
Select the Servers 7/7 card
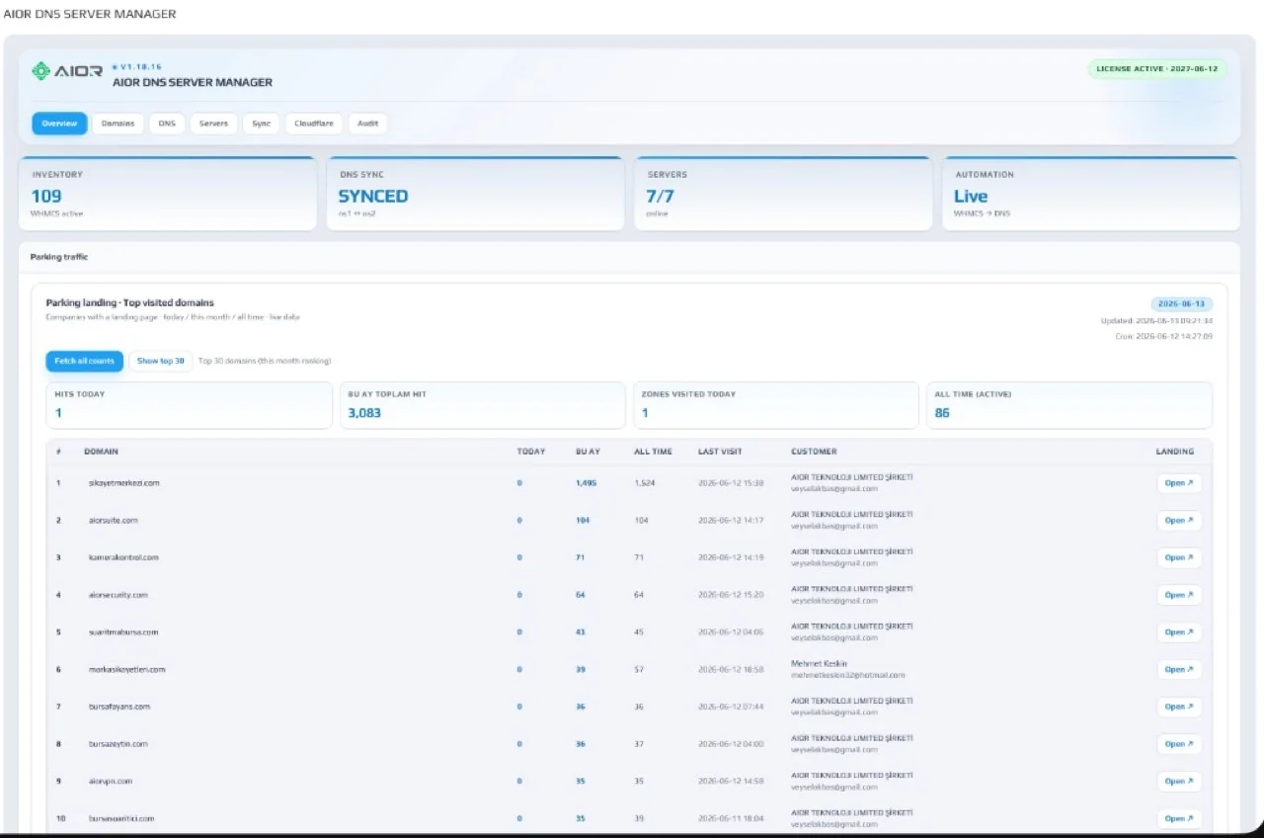pos(783,194)
